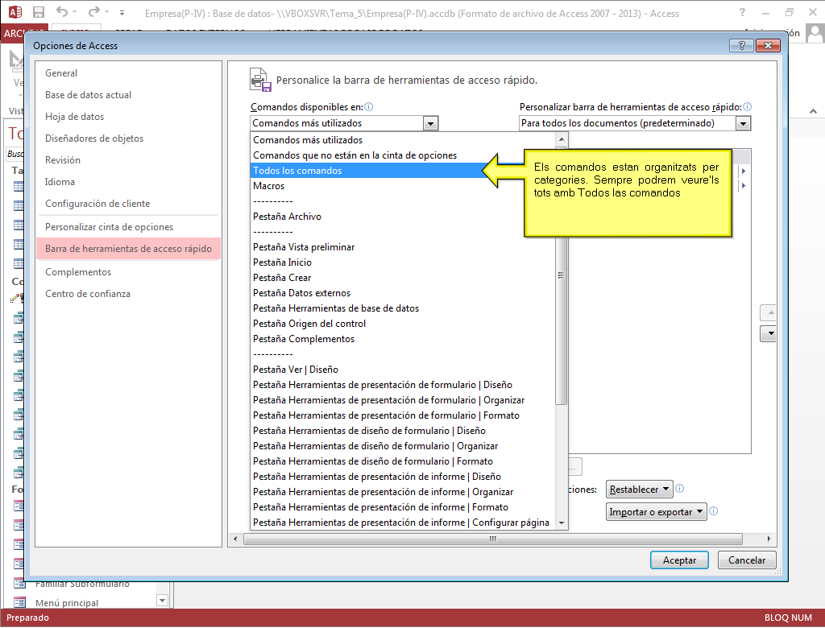Click info icon next to Restablecer
The height and width of the screenshot is (628, 825).
click(680, 488)
